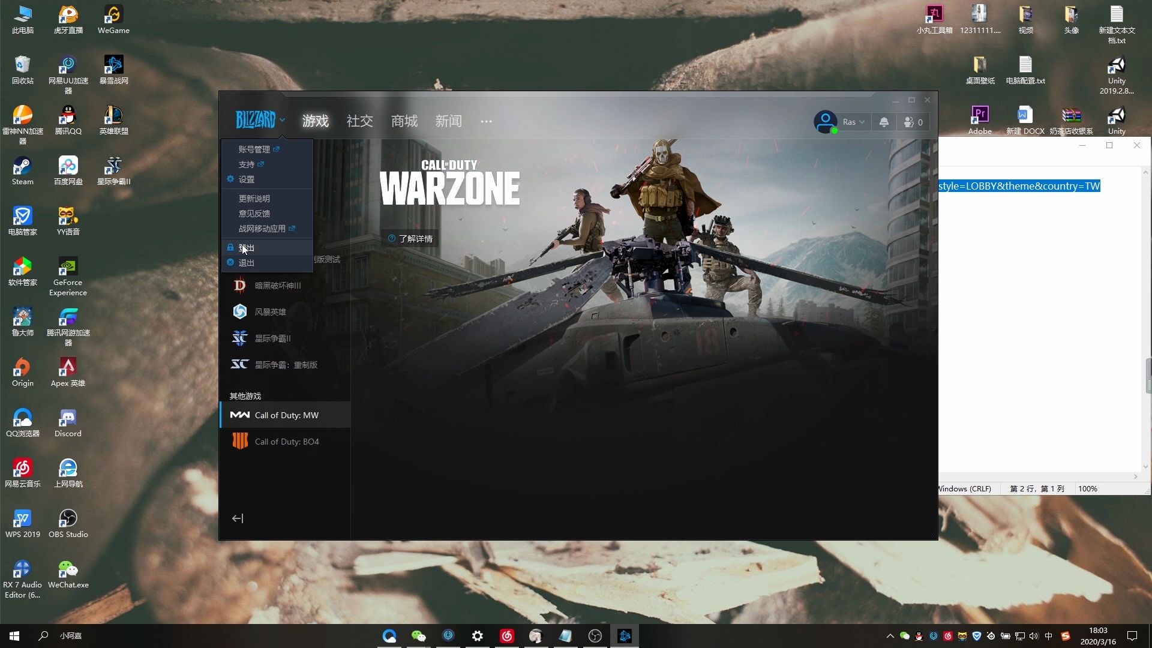Open 网易云音乐 desktop icon
This screenshot has height=648, width=1152.
pos(23,473)
